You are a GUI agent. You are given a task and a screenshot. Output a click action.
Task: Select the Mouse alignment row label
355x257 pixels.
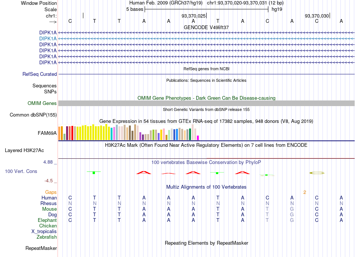pos(49,209)
